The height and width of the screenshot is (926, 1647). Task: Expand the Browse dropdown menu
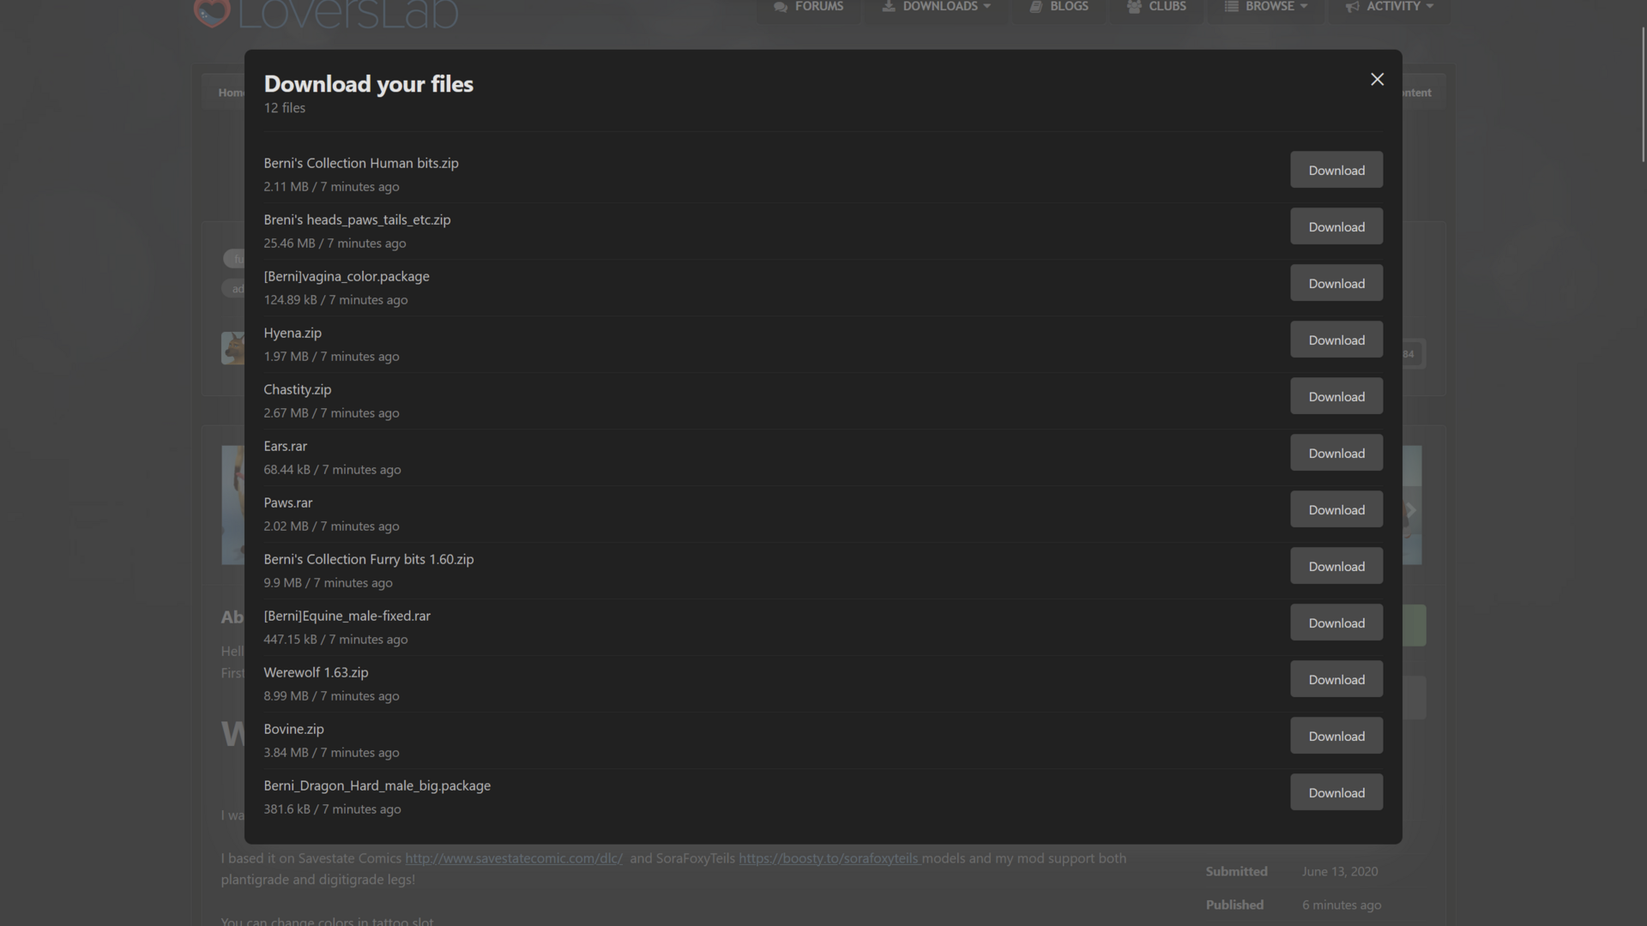point(1266,7)
